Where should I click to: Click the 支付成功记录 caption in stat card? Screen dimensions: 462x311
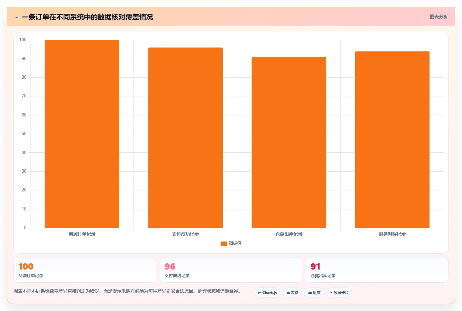click(x=177, y=276)
